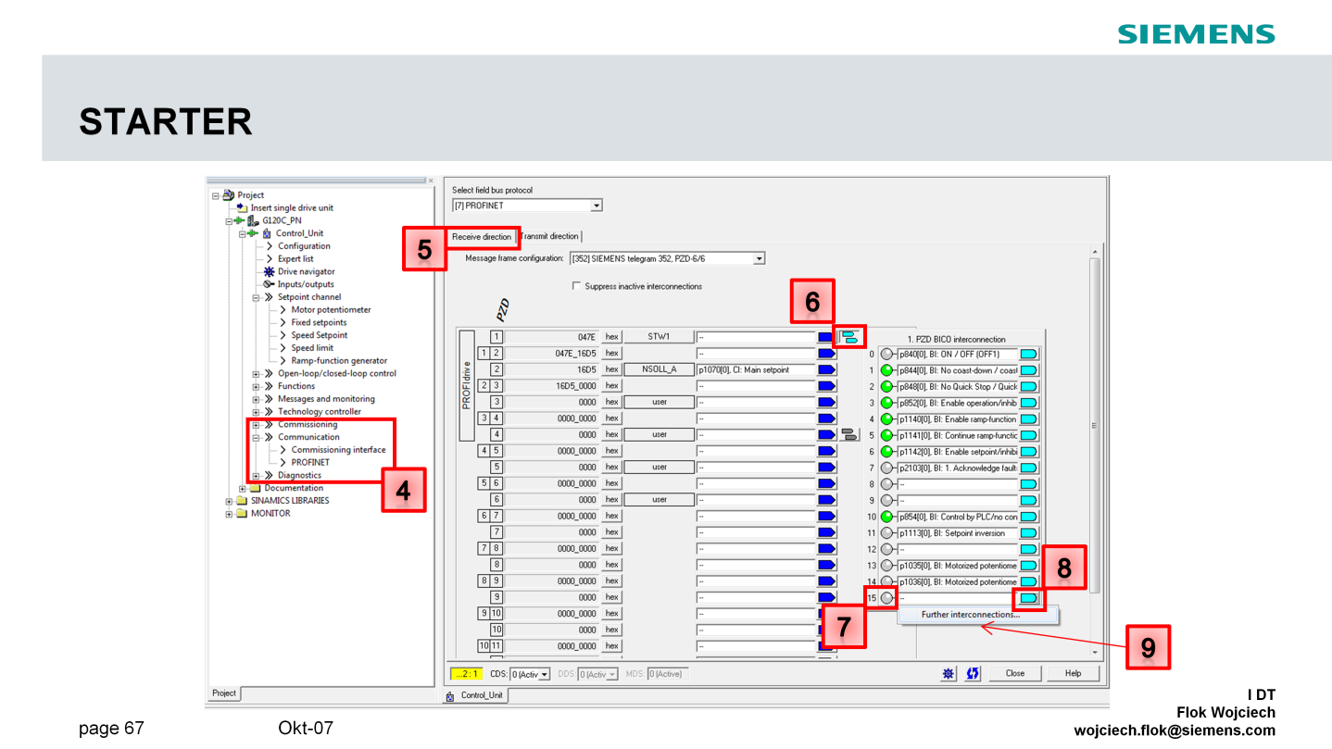Click status LED for bit 10 p854
This screenshot has width=1332, height=749.
click(886, 517)
